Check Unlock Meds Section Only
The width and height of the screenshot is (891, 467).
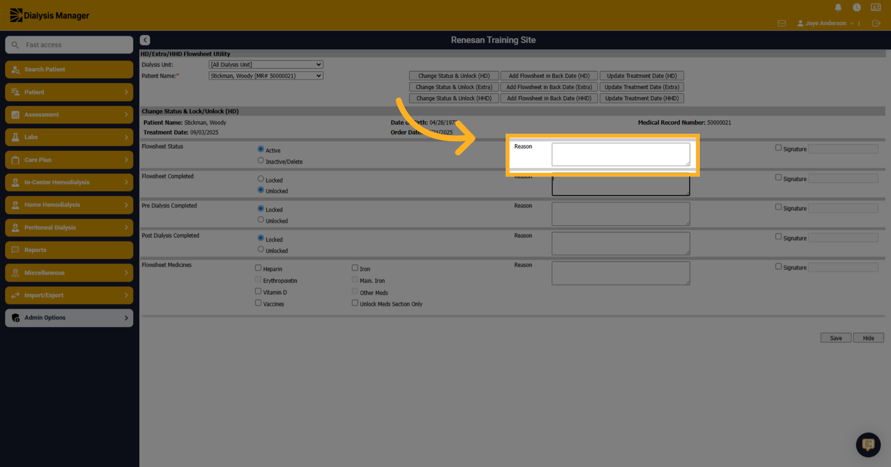point(355,303)
